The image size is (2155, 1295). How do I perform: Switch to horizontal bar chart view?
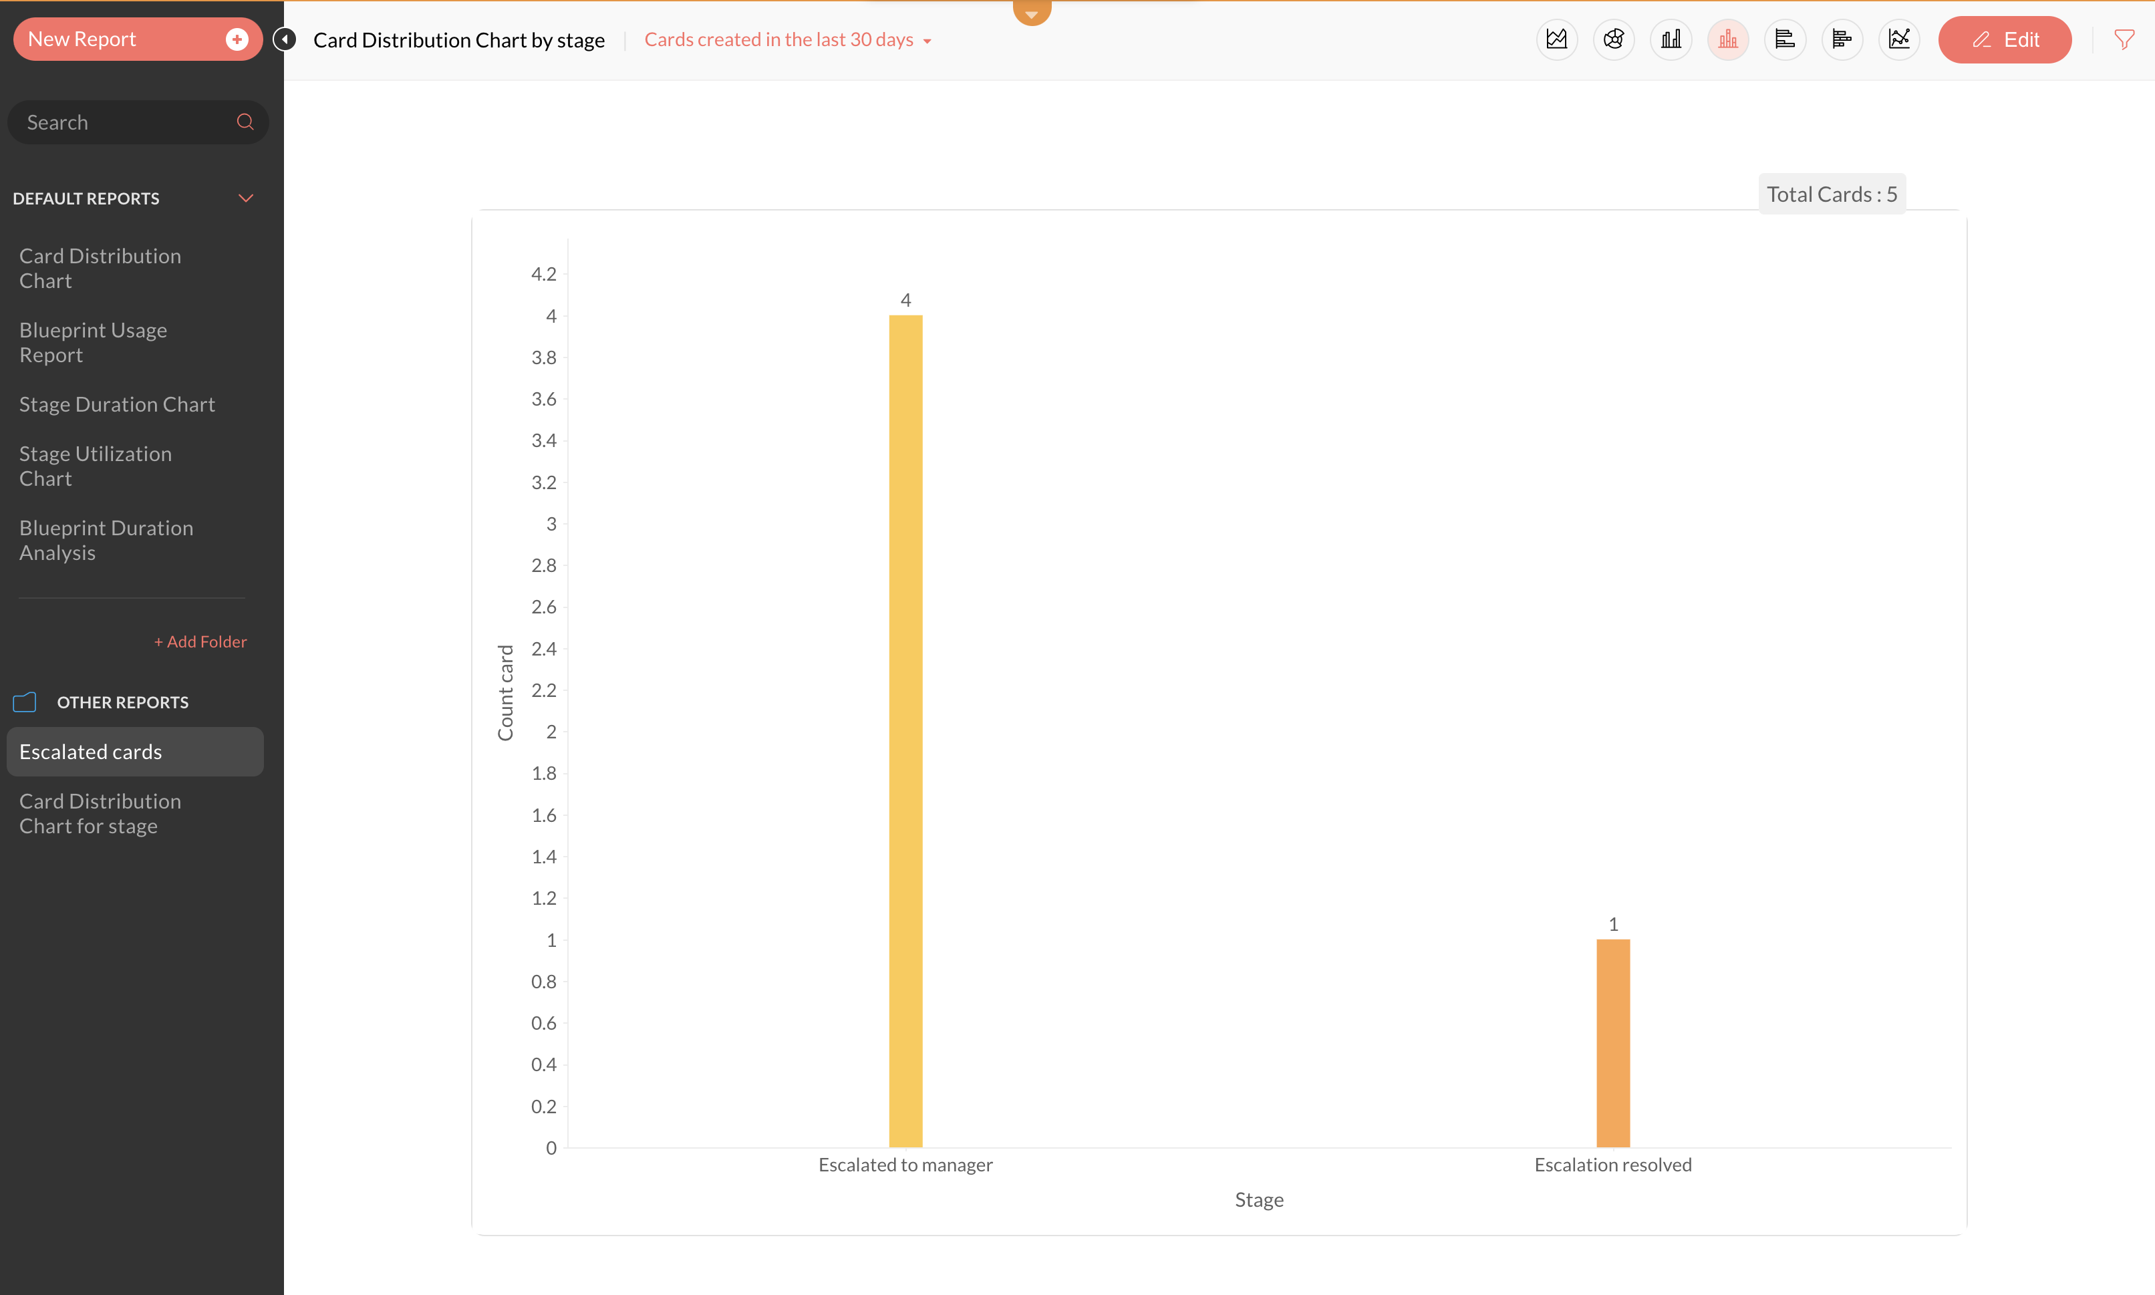click(x=1784, y=39)
